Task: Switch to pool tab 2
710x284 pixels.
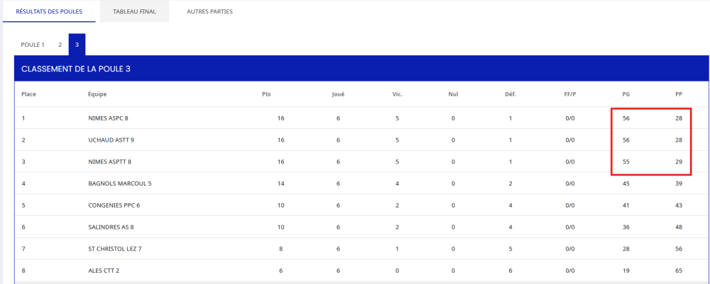Action: coord(60,45)
